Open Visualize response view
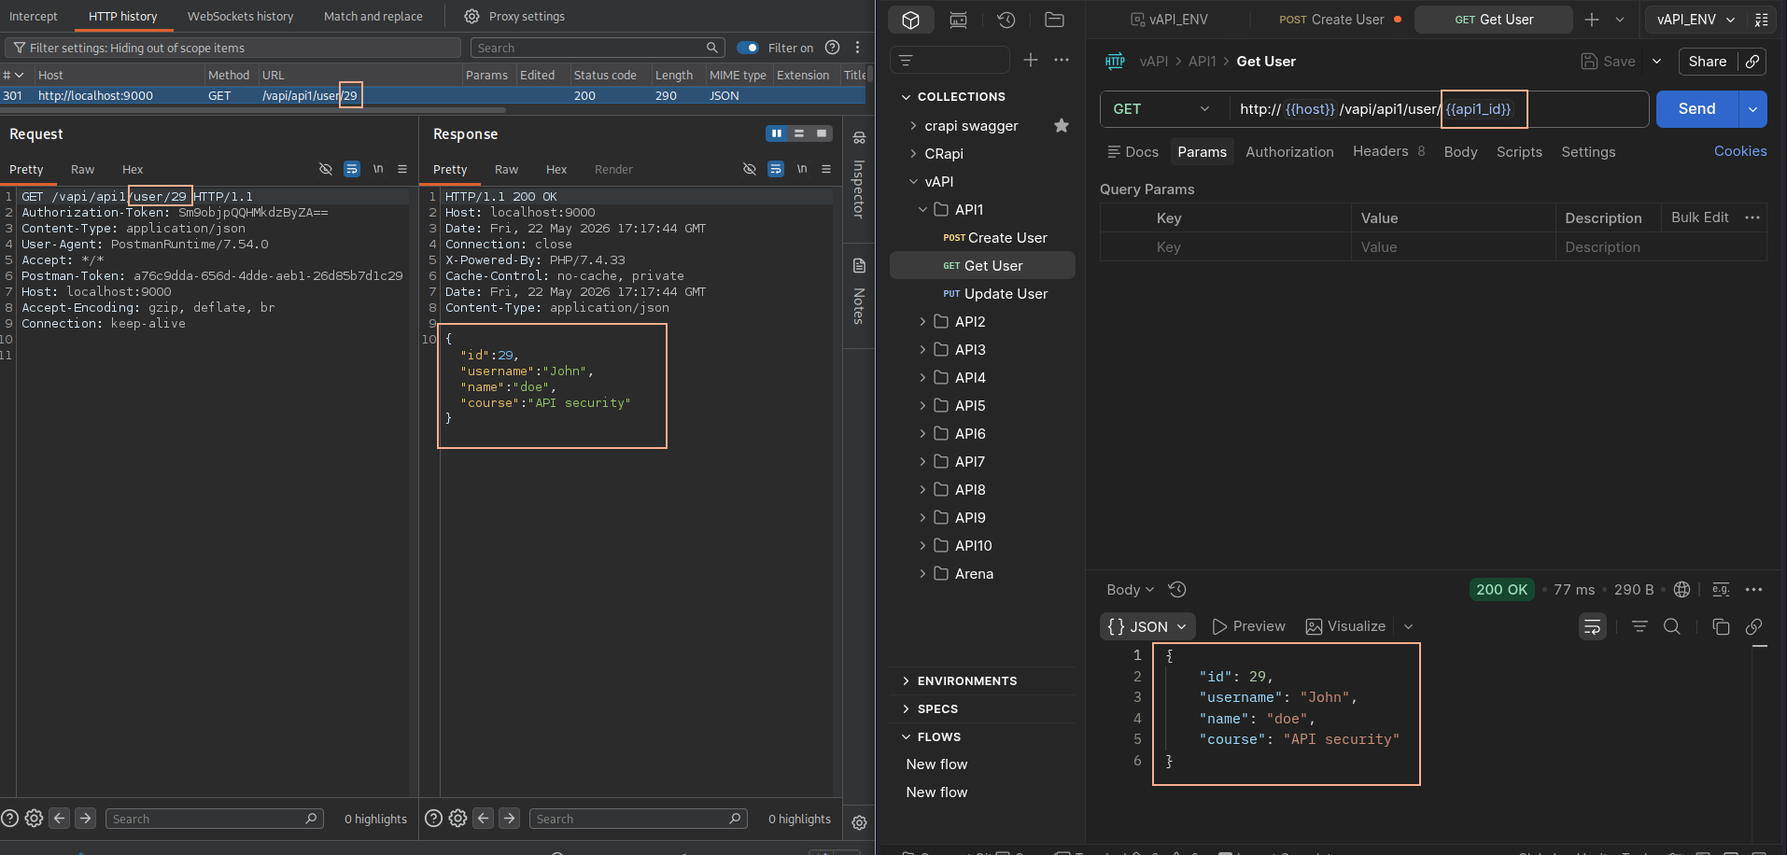 point(1345,626)
